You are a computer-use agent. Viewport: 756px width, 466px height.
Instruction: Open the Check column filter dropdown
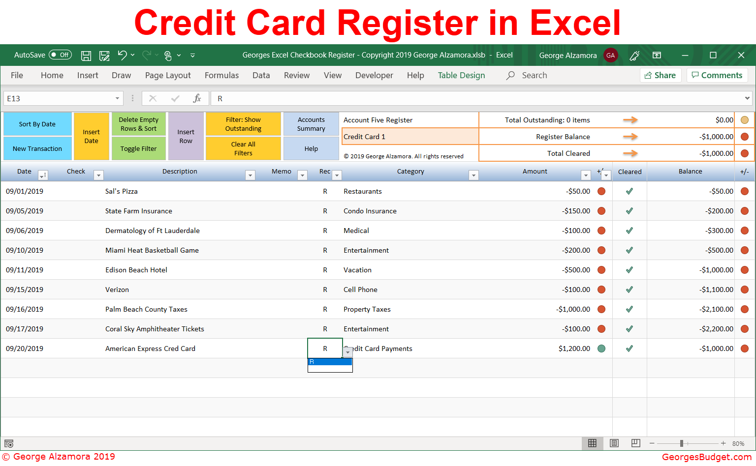[98, 175]
